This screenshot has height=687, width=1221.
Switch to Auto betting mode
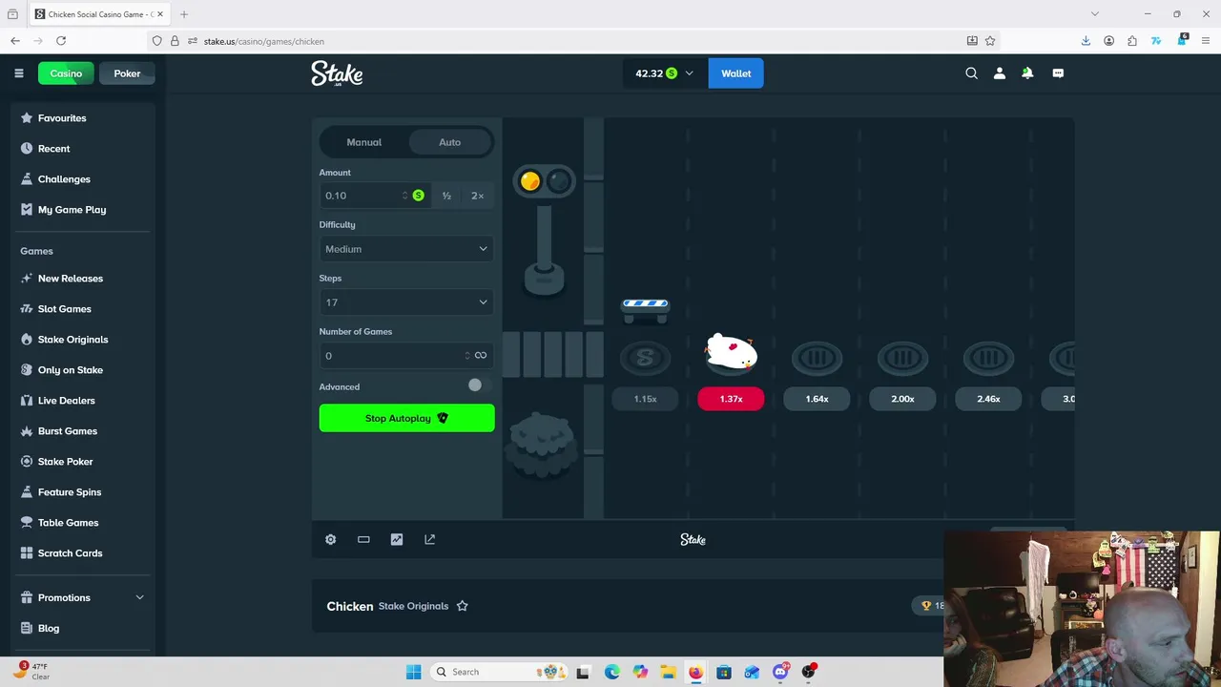[x=449, y=142]
